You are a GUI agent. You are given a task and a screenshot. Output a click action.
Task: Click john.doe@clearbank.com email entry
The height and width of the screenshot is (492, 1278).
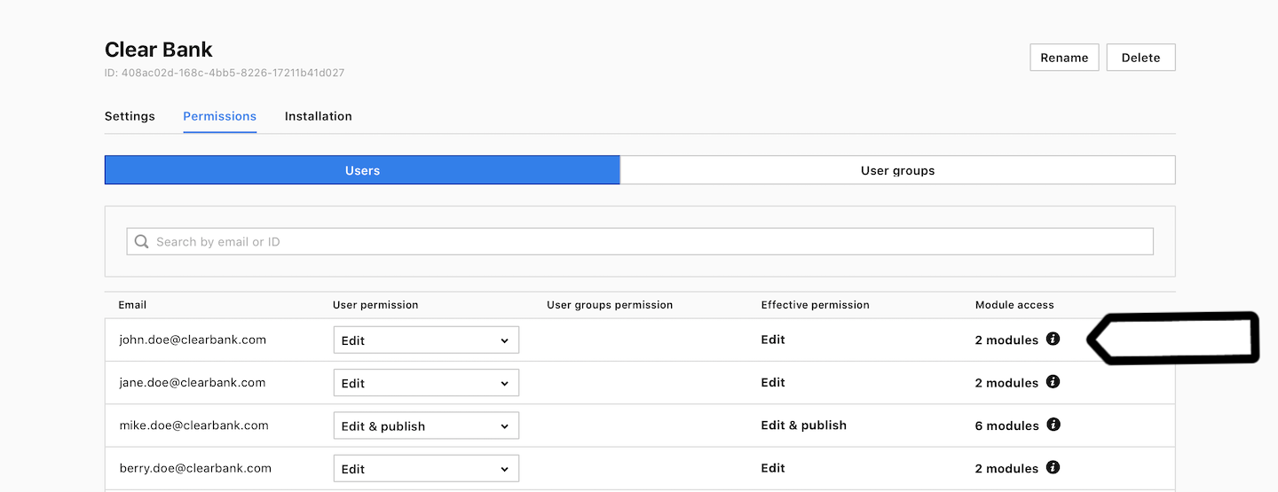[193, 340]
